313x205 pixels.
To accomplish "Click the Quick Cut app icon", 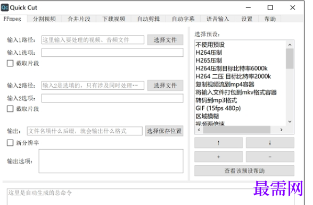I will click(x=5, y=7).
